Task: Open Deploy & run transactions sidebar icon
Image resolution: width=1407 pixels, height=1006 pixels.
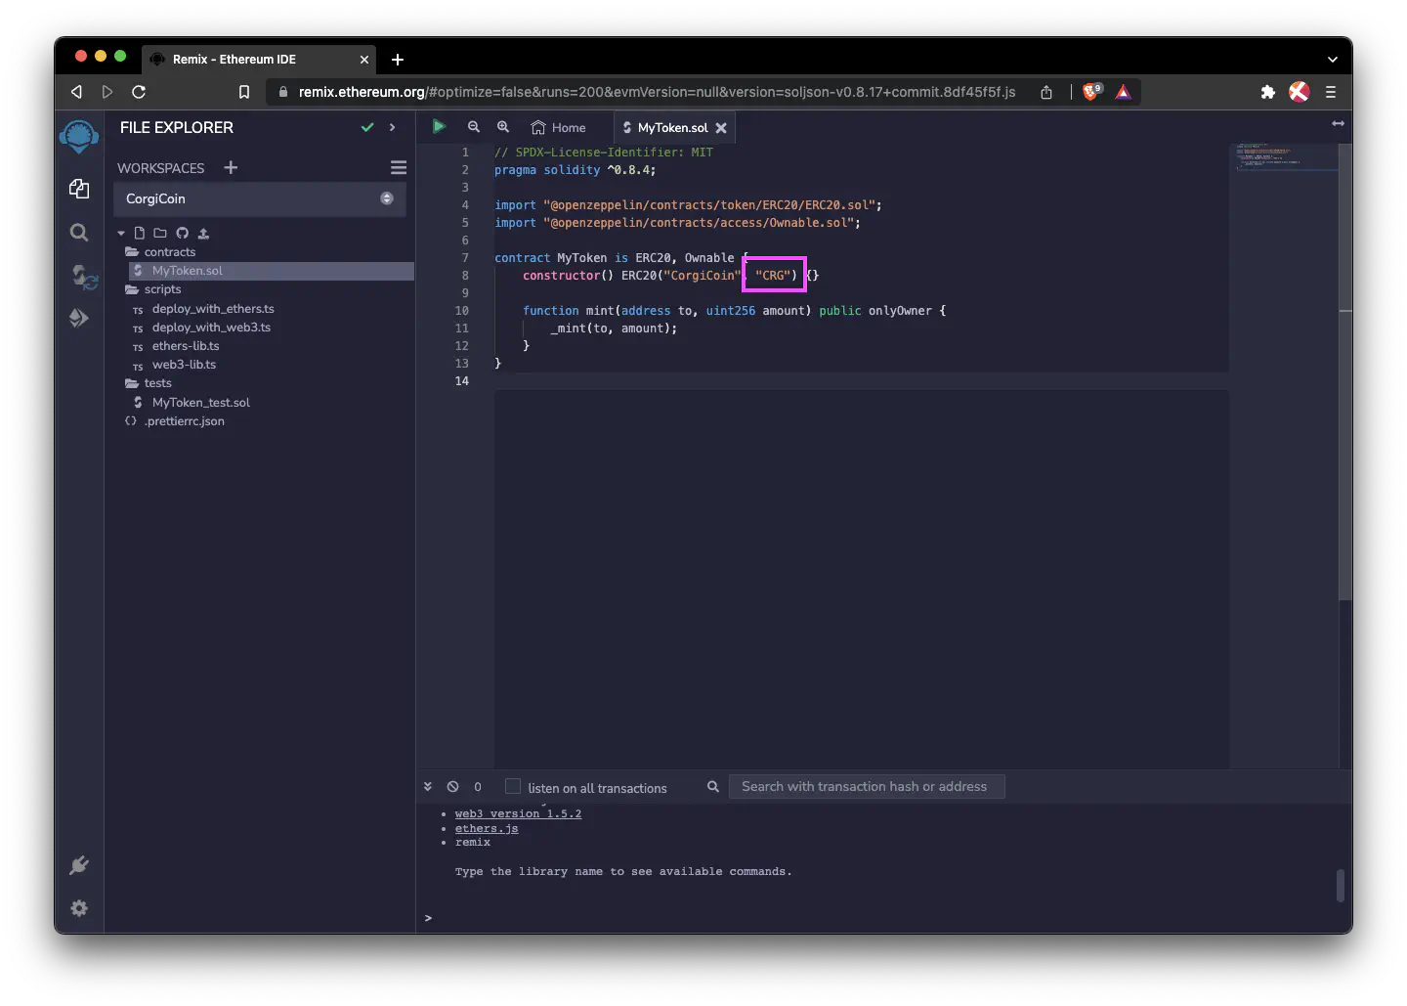Action: point(79,318)
